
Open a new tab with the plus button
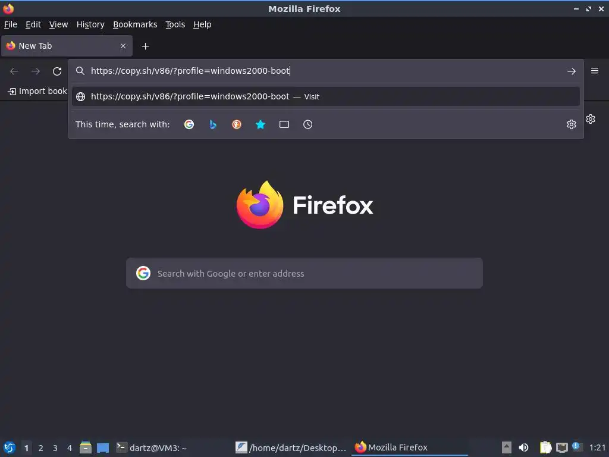pos(145,46)
